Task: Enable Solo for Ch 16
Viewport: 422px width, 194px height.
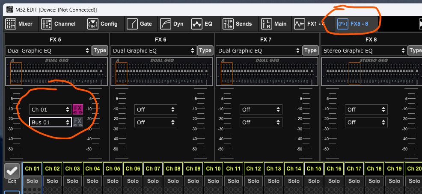Action: pyautogui.click(x=334, y=181)
